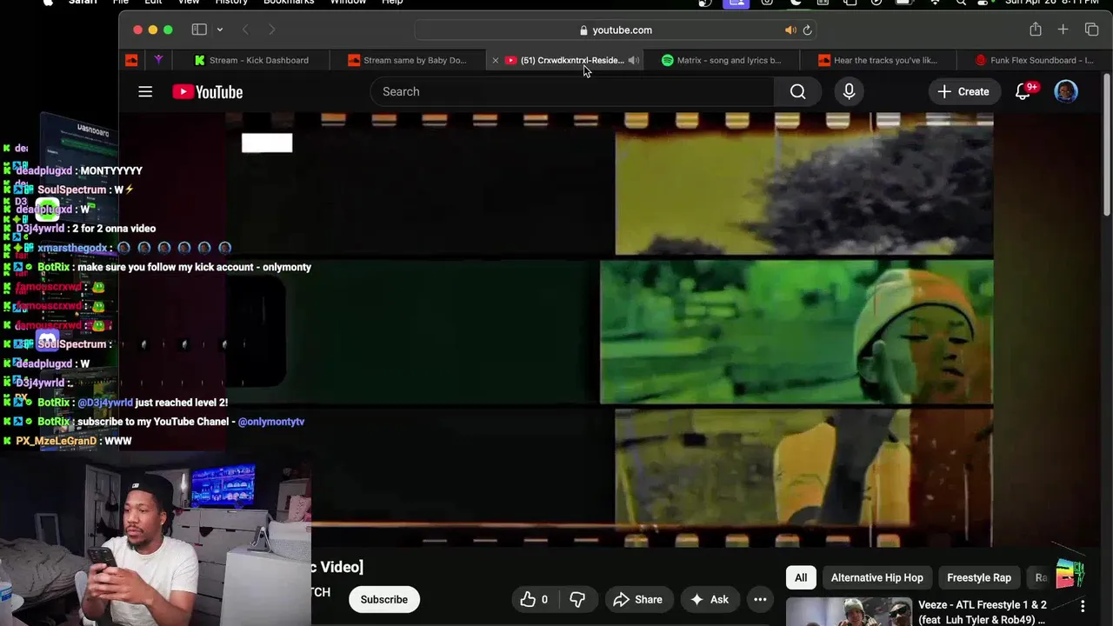Open the account avatar menu
Viewport: 1113px width, 626px height.
click(x=1066, y=91)
